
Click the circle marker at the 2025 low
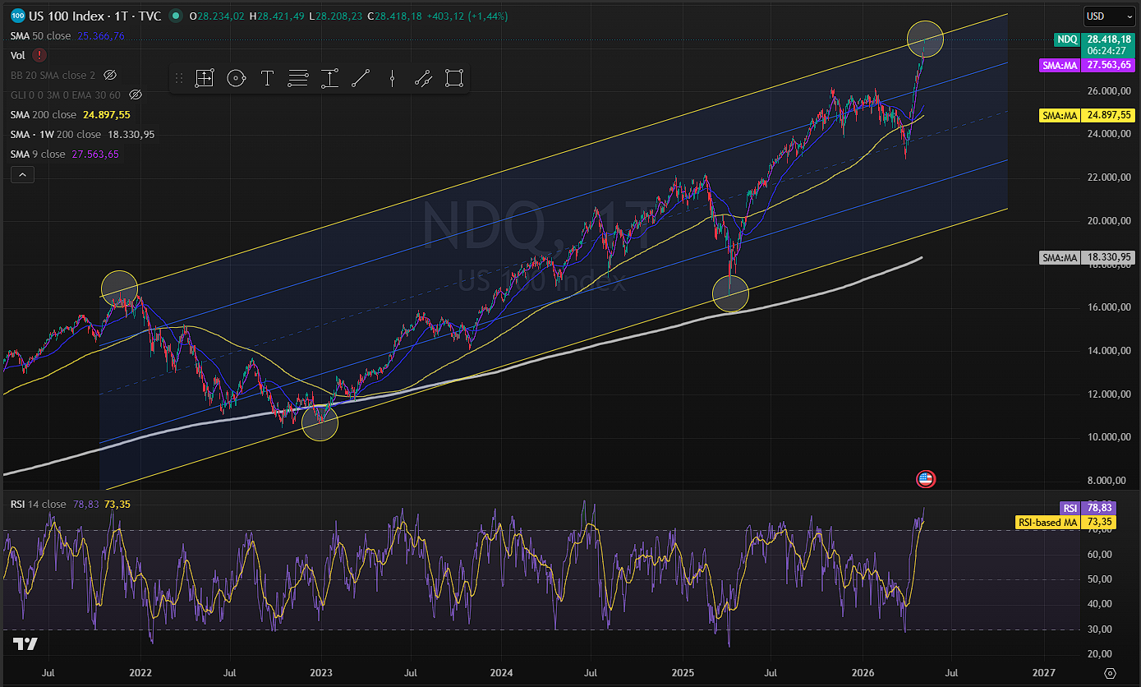click(730, 293)
